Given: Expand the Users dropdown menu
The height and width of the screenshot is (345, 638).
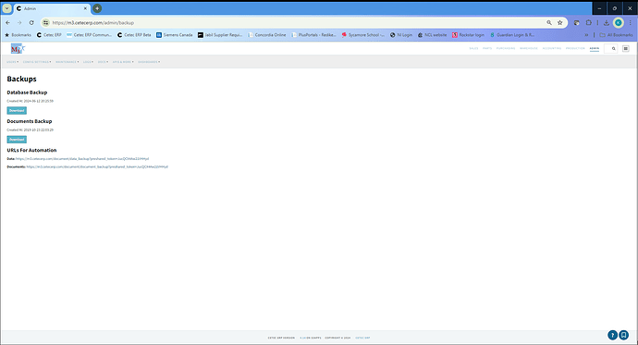Looking at the screenshot, I should tap(13, 62).
